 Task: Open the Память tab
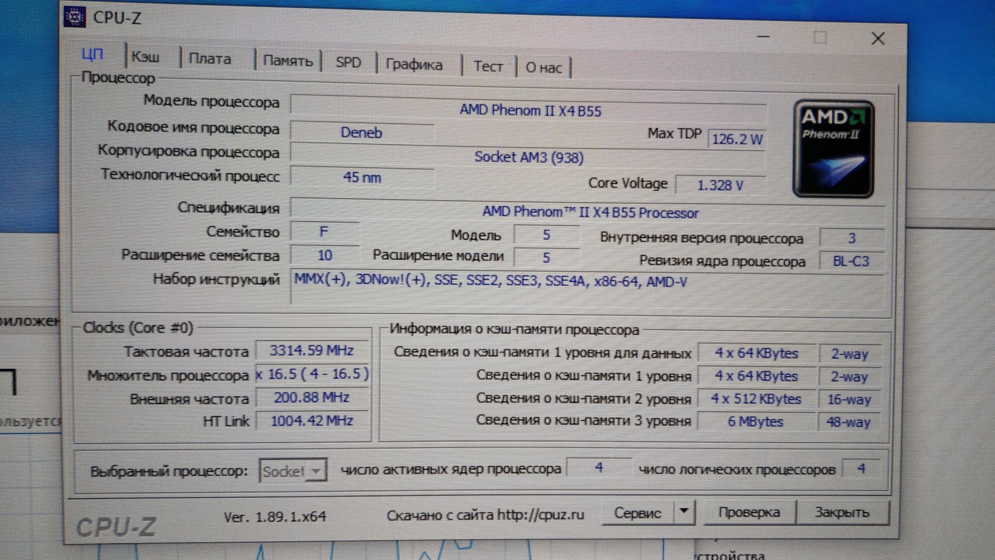(x=287, y=61)
